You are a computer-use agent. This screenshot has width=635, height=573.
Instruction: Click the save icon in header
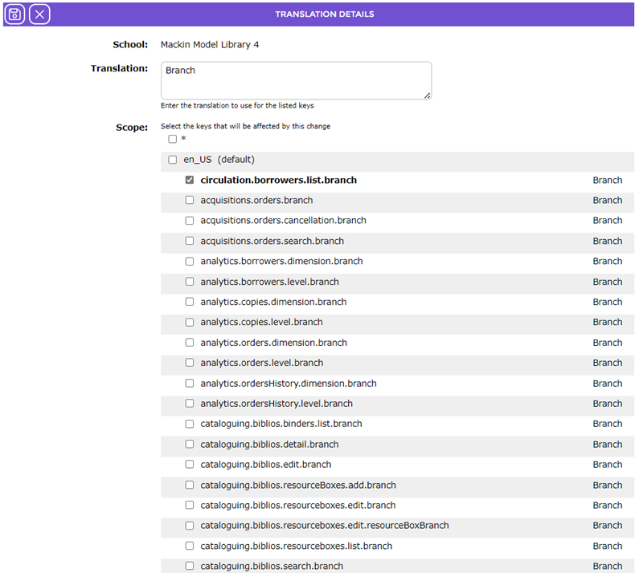click(14, 14)
